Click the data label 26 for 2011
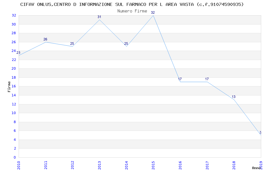The image size is (264, 171). point(45,39)
